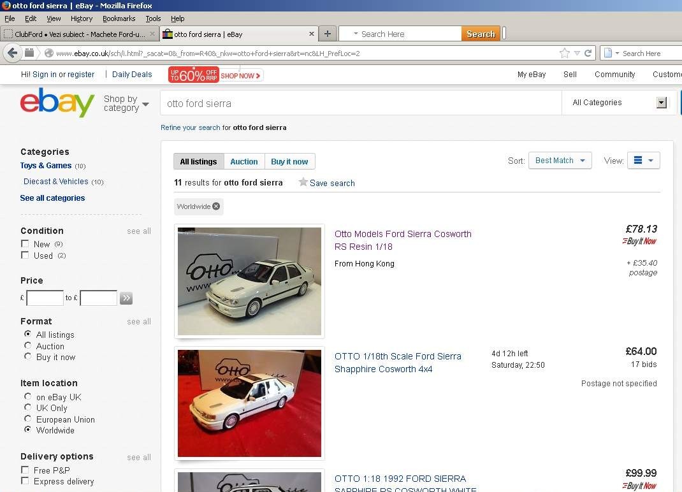
Task: Click the browser back arrow button
Action: (13, 53)
